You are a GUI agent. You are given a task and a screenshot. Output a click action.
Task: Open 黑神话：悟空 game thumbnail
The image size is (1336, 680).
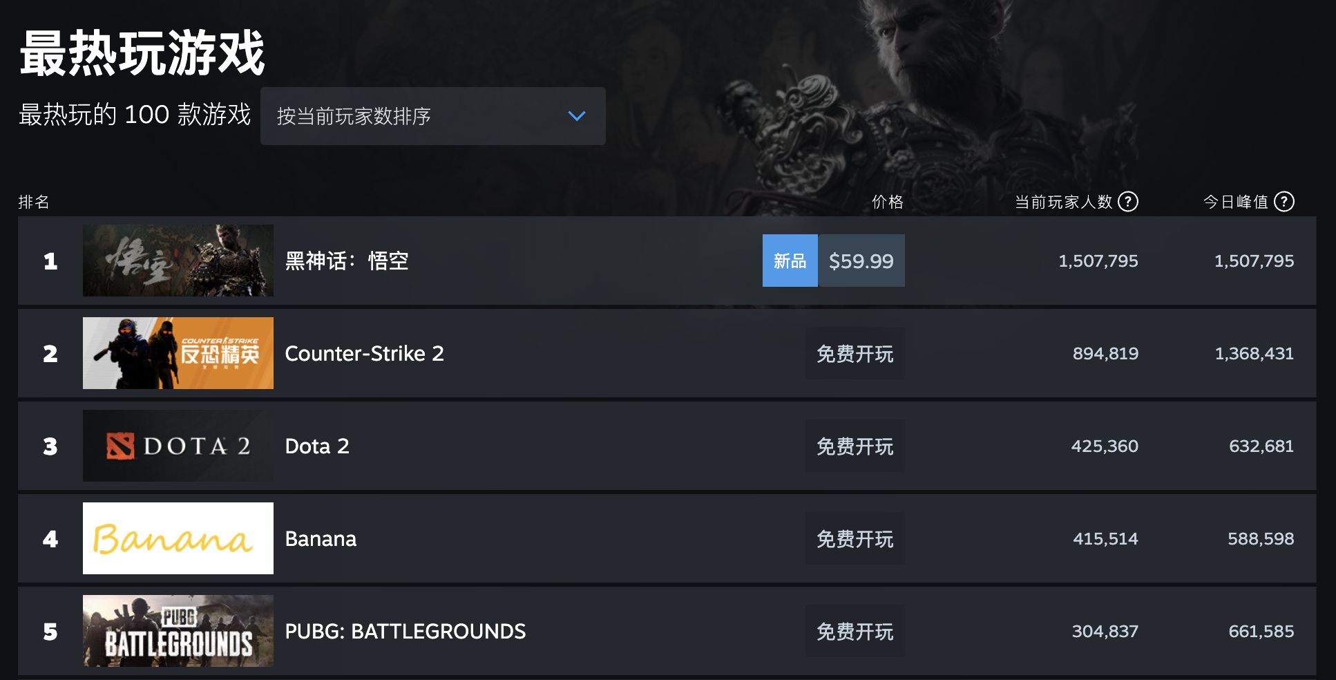click(x=178, y=261)
